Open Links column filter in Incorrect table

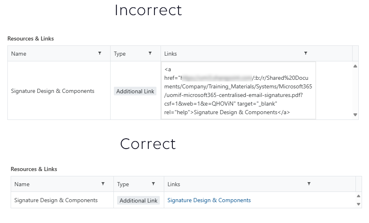pos(306,53)
